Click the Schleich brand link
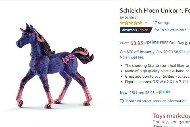The width and height of the screenshot is (190, 127). click(131, 17)
